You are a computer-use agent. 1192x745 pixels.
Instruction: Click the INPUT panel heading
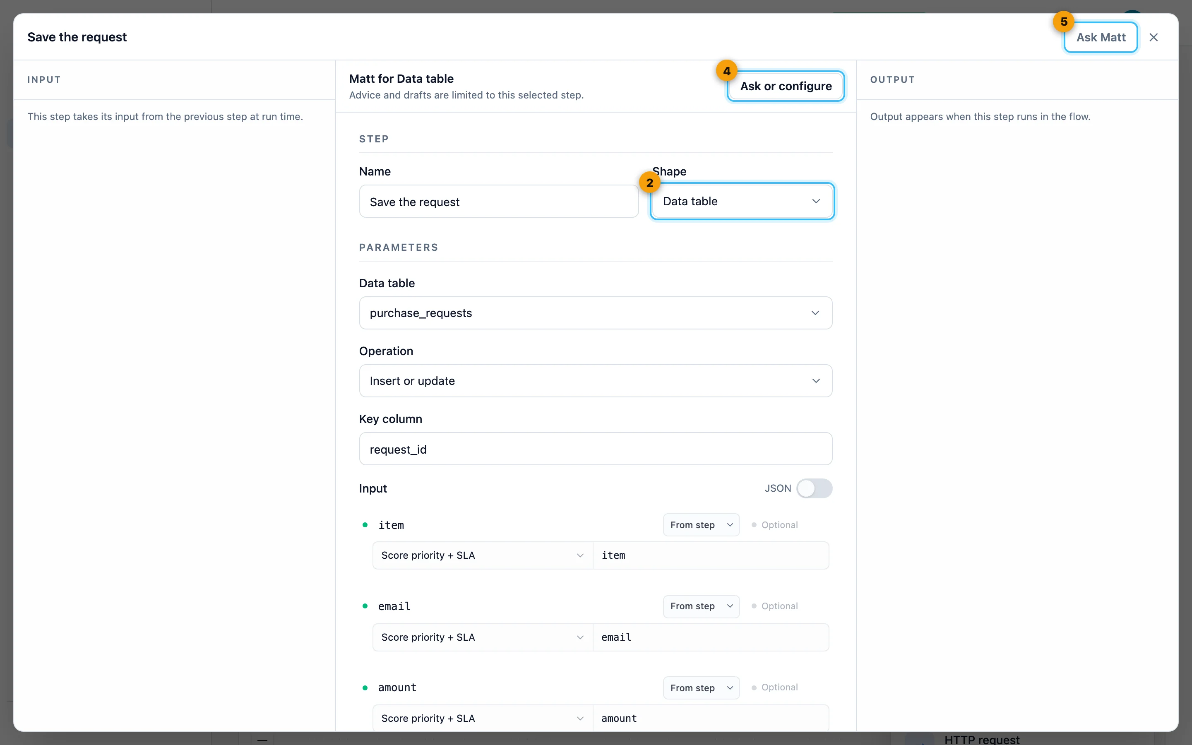coord(44,79)
